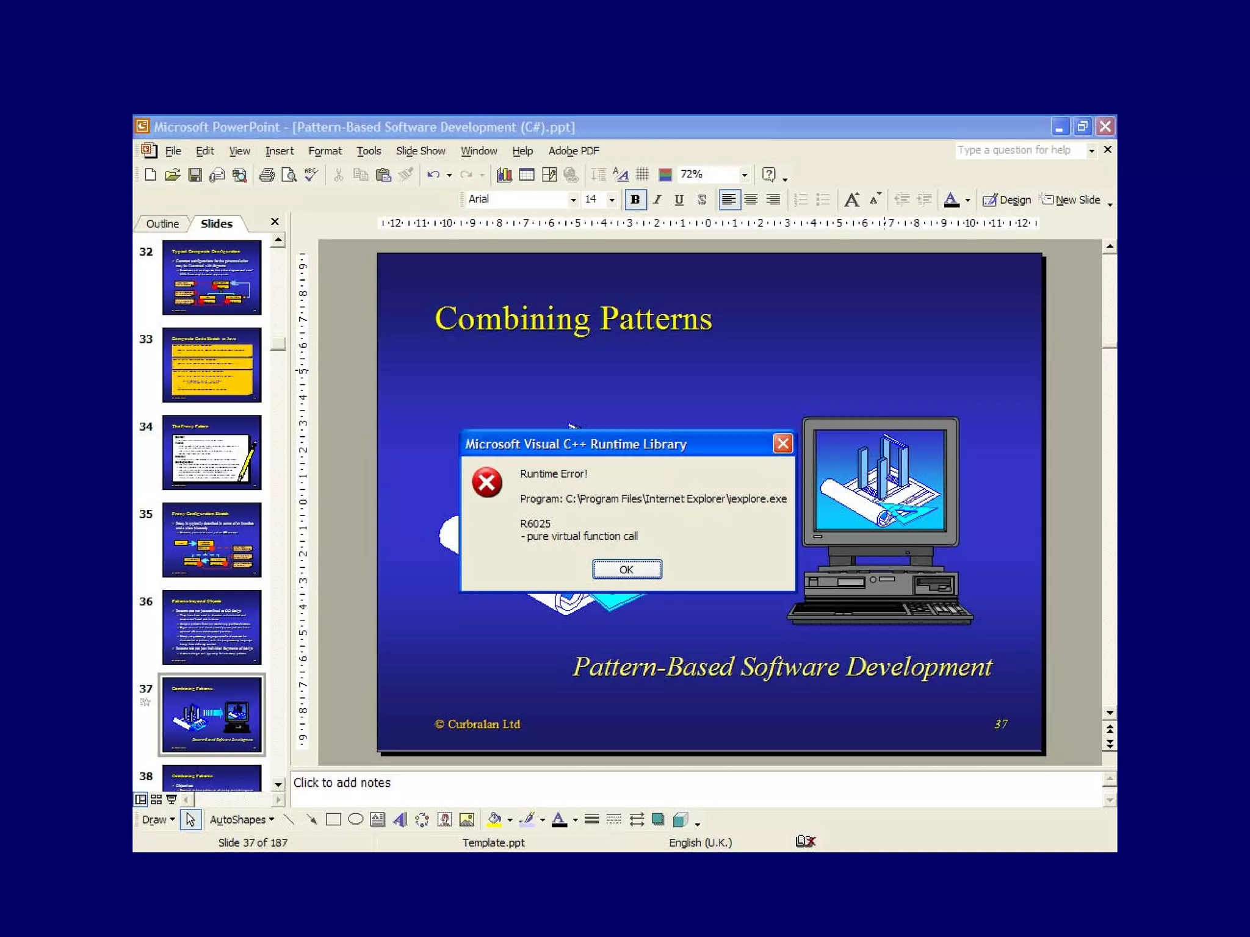Image resolution: width=1250 pixels, height=937 pixels.
Task: Click the Print icon
Action: click(x=267, y=175)
